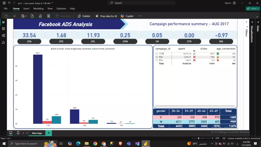Click Prep data for AI button
The image size is (261, 147).
coord(106,16)
